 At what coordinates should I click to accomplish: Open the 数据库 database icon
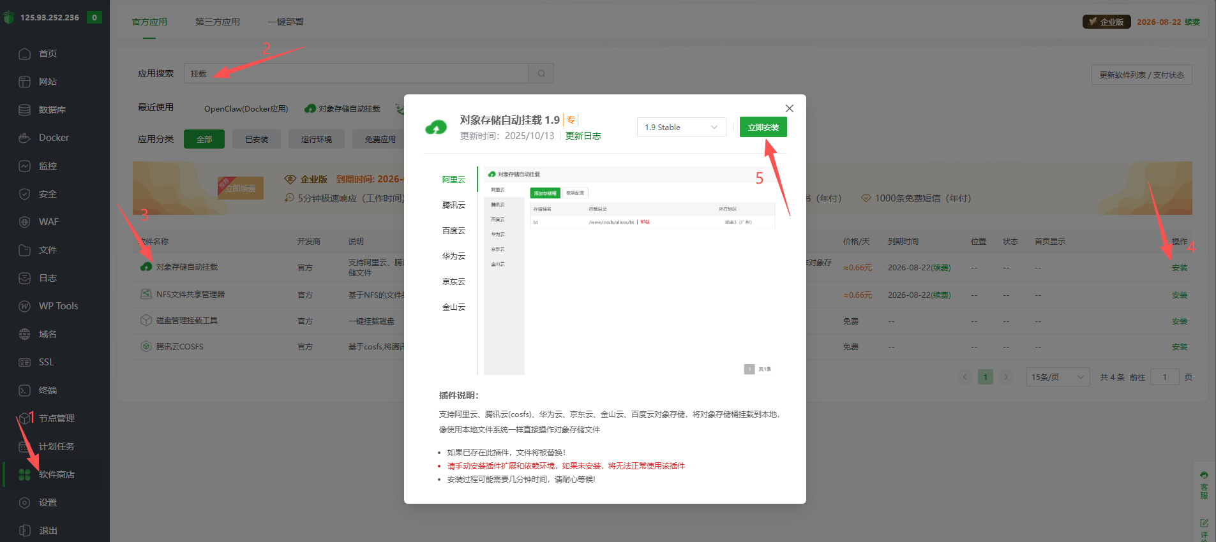tap(24, 110)
